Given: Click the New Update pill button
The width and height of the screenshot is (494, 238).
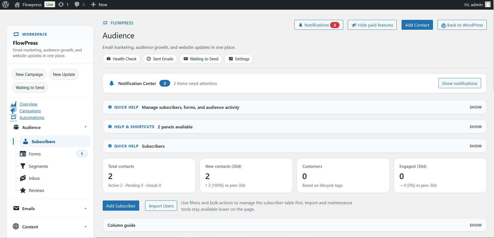Looking at the screenshot, I should point(64,74).
